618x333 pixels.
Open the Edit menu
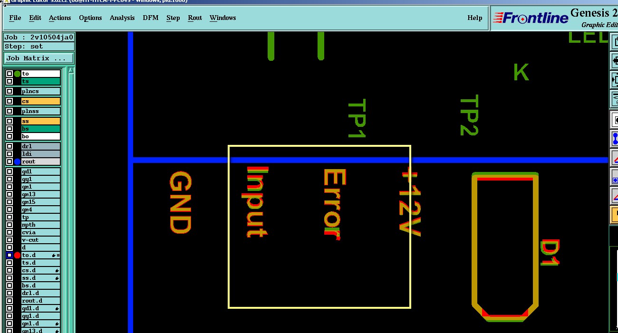click(35, 18)
